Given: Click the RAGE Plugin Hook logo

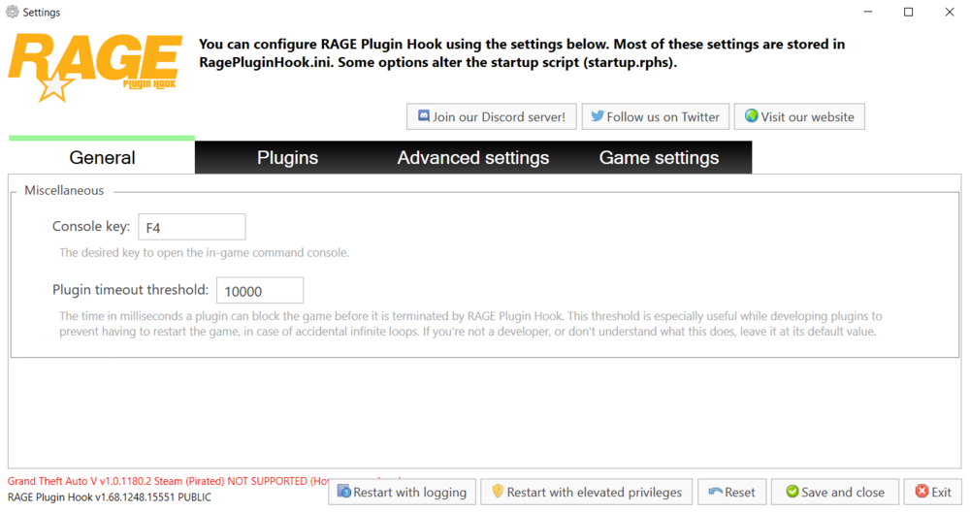Looking at the screenshot, I should pos(95,68).
